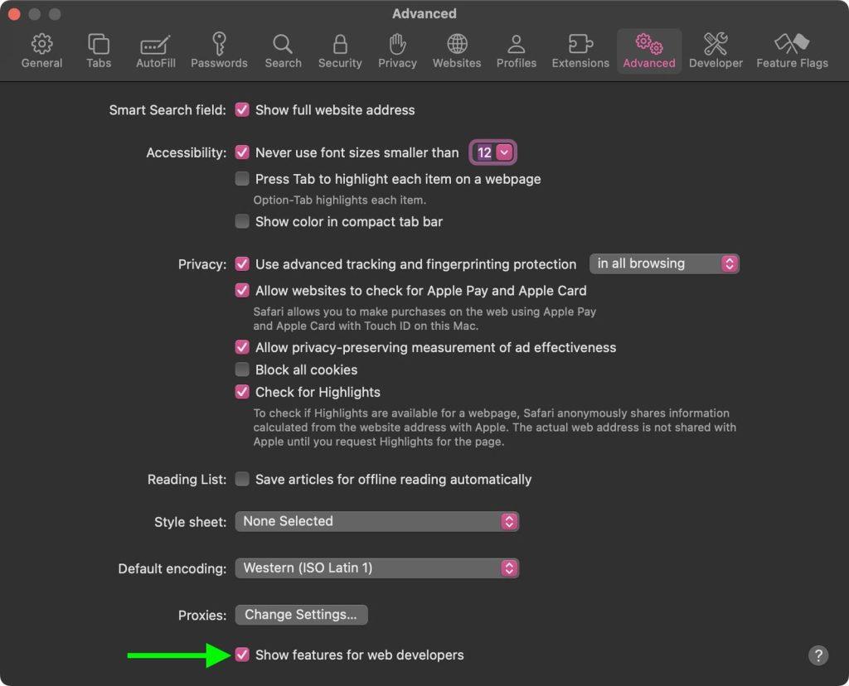Select the Websites settings icon
This screenshot has width=849, height=686.
[456, 50]
